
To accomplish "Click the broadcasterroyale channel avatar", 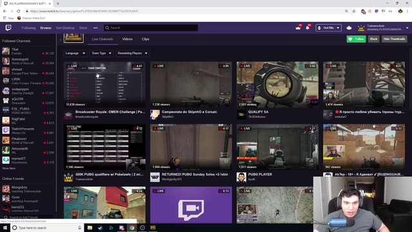I will tap(68, 115).
